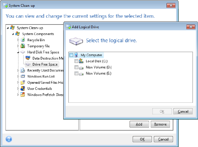Select Opened/Saved Files History item
The width and height of the screenshot is (198, 147).
(x=45, y=82)
